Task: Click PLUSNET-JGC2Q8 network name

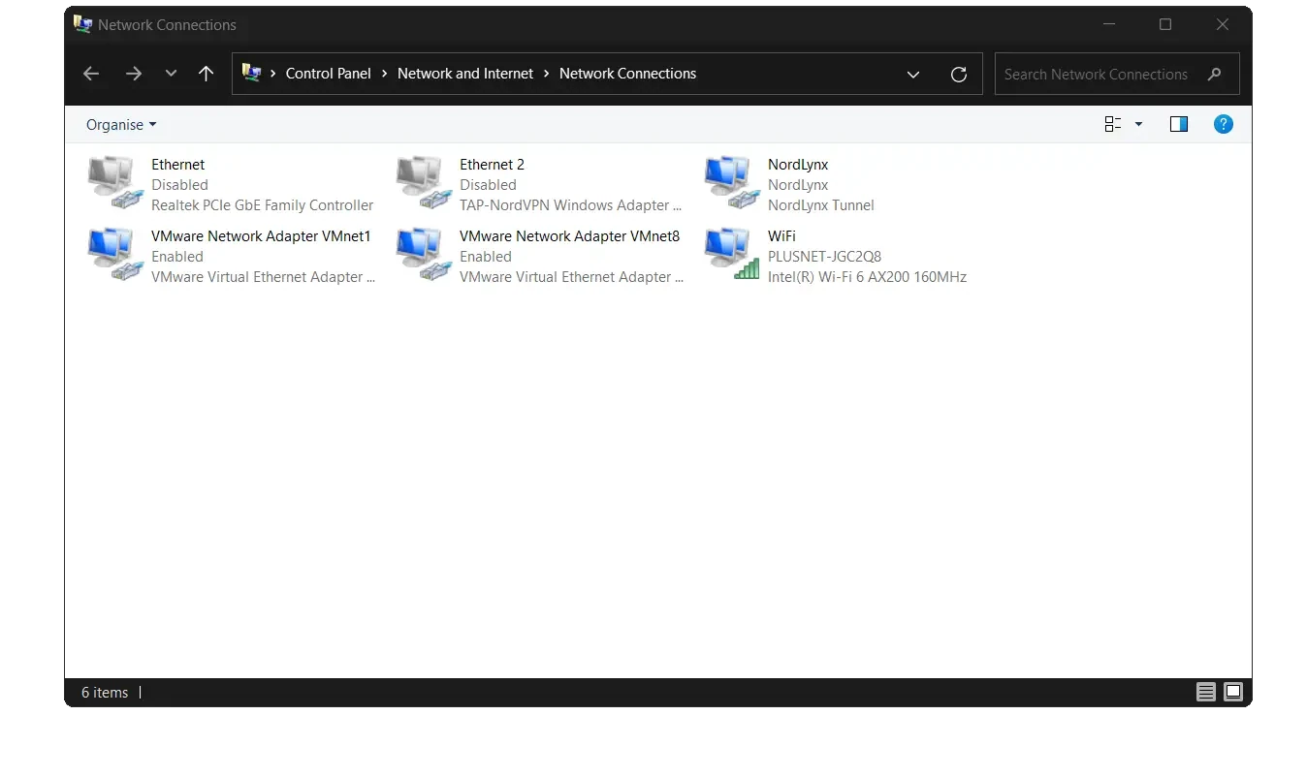Action: (825, 257)
